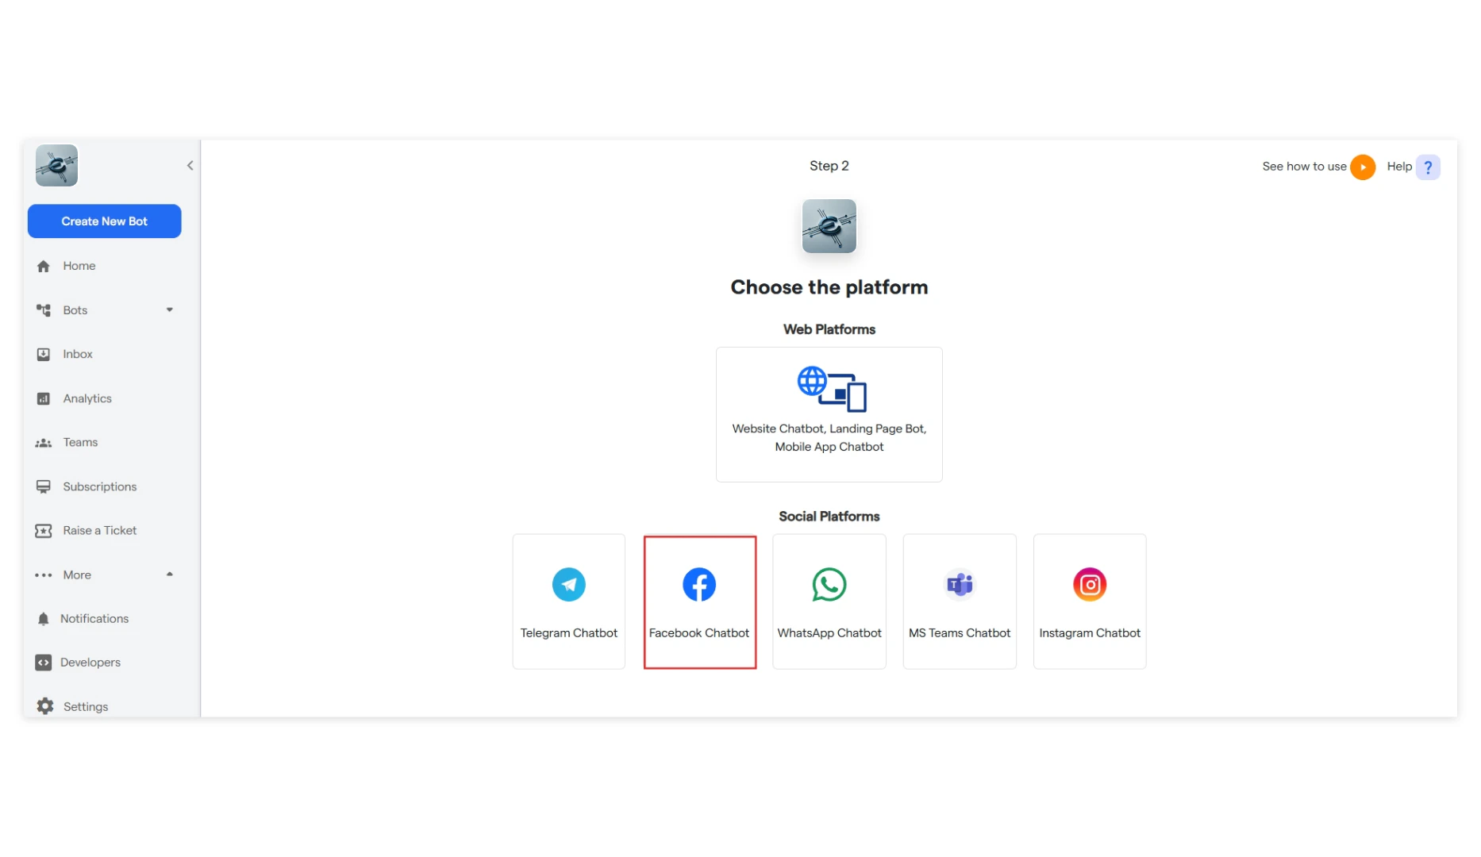This screenshot has height=857, width=1481.
Task: Click the More ellipsis icon
Action: (x=44, y=575)
